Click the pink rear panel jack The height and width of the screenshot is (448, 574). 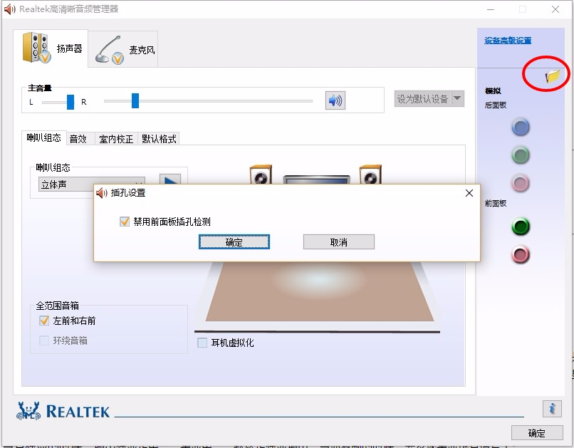coord(521,183)
